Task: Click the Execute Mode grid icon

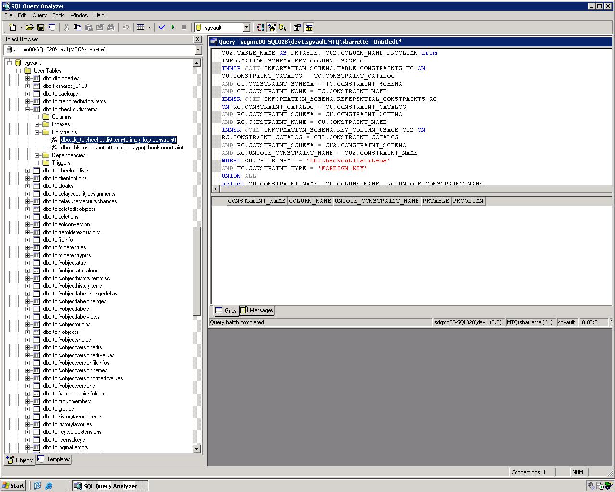Action: pyautogui.click(x=141, y=27)
